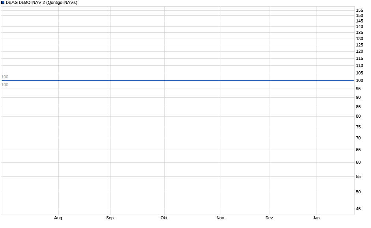Select the Okt. axis label
371x228 pixels.
pos(165,218)
